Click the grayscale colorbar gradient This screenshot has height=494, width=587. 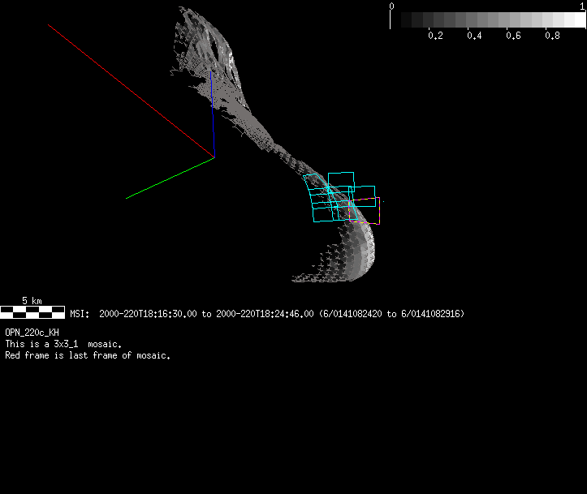pos(487,20)
